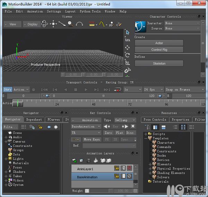Click the Control Rig button
This screenshot has width=208, height=197.
pyautogui.click(x=159, y=50)
